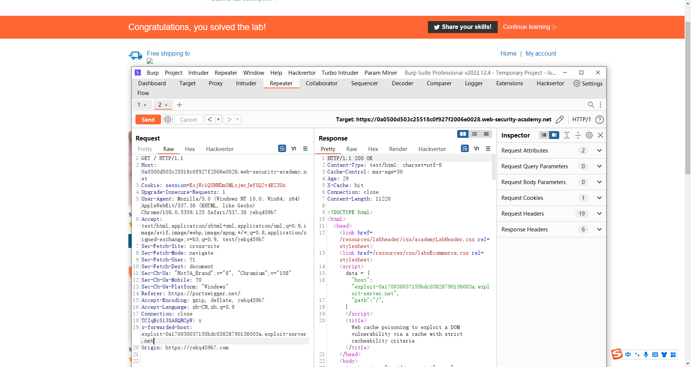Screen dimensions: 691x367
Task: Select side-by-side request/response layout
Action: (x=463, y=134)
